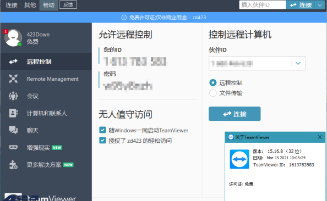Click the contacts book icon
Screen dimensions: 327x201
(x=13, y=113)
